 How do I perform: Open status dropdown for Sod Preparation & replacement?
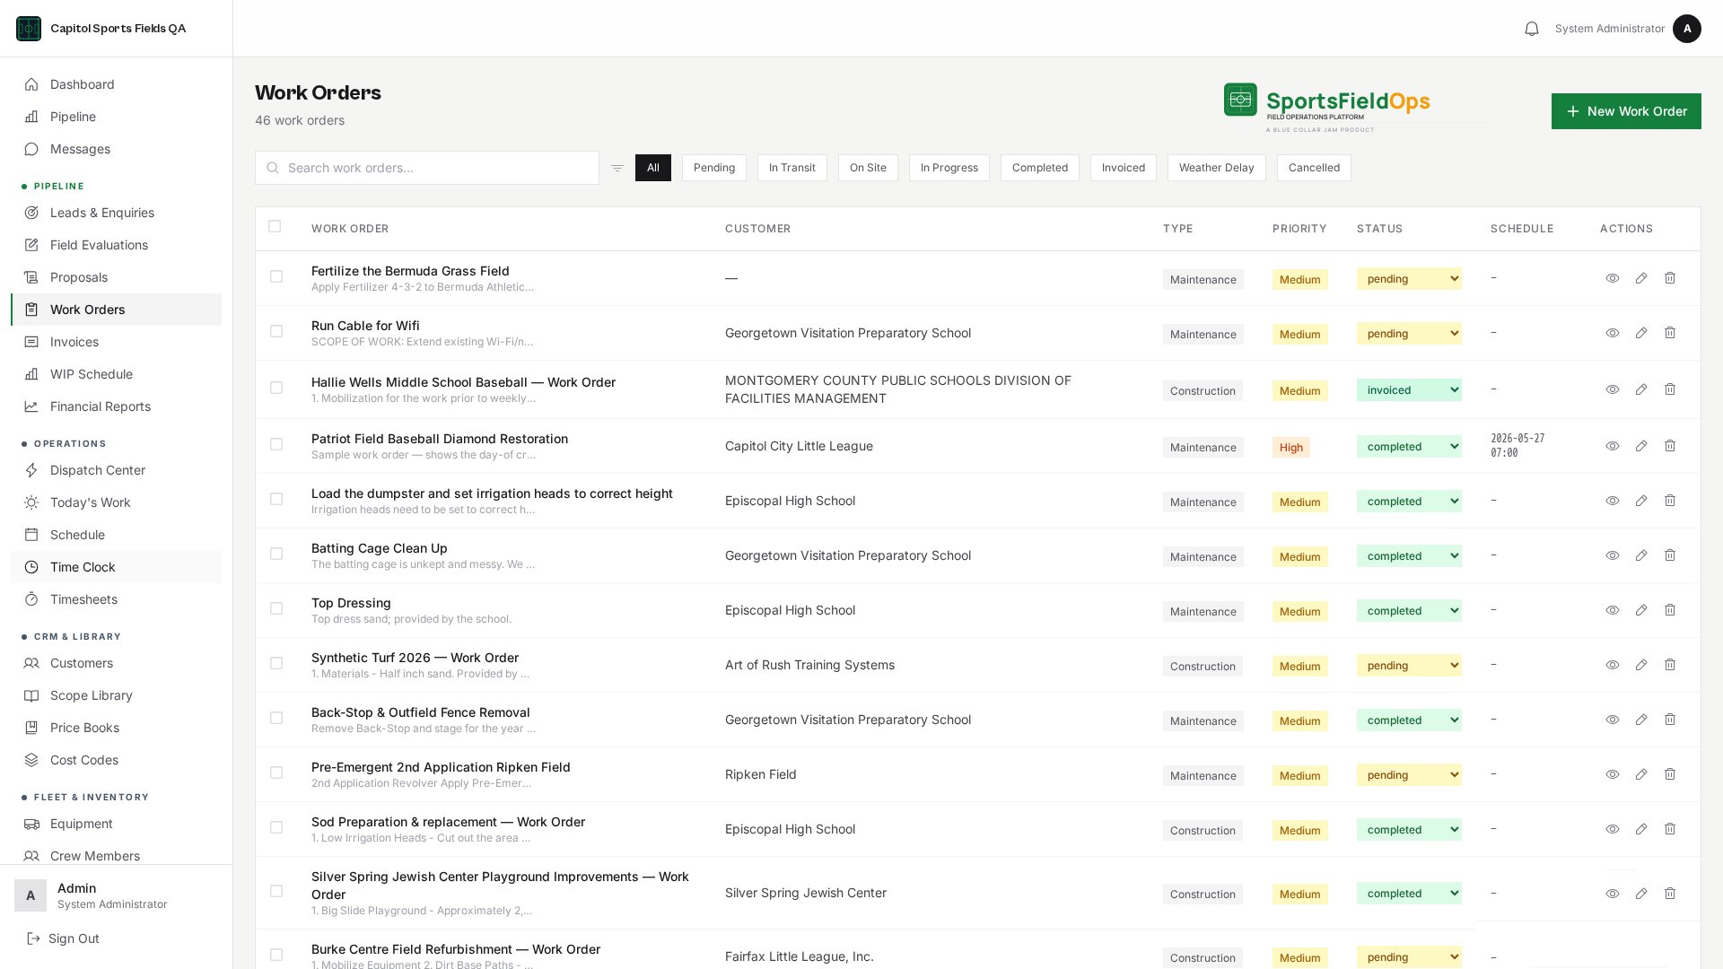pos(1409,830)
